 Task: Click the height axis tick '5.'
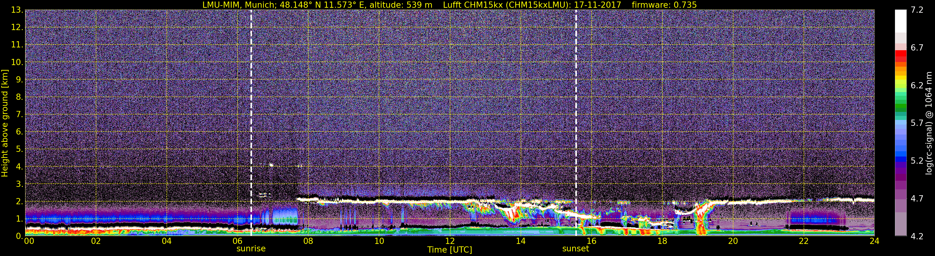19,149
